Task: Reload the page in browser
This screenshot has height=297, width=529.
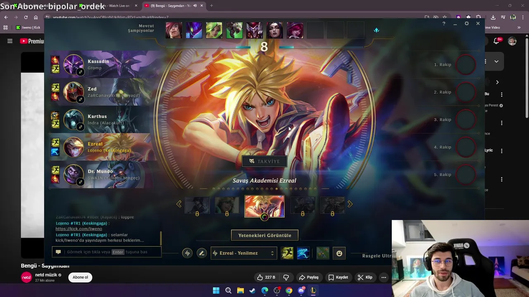Action: tap(26, 17)
